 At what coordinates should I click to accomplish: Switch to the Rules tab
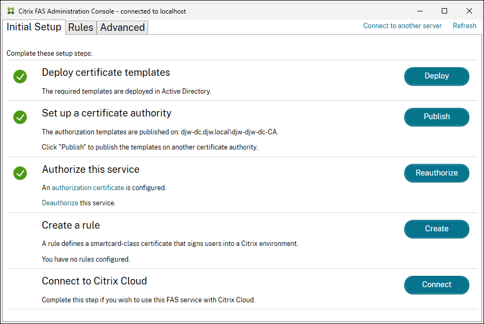click(x=80, y=27)
